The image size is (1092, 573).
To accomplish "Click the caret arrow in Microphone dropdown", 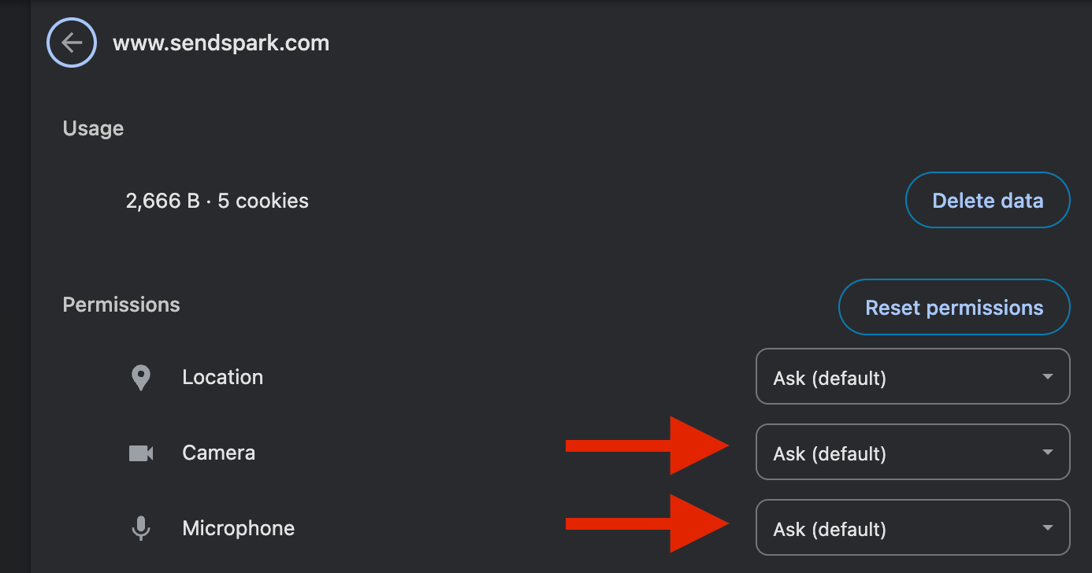I will [1047, 528].
